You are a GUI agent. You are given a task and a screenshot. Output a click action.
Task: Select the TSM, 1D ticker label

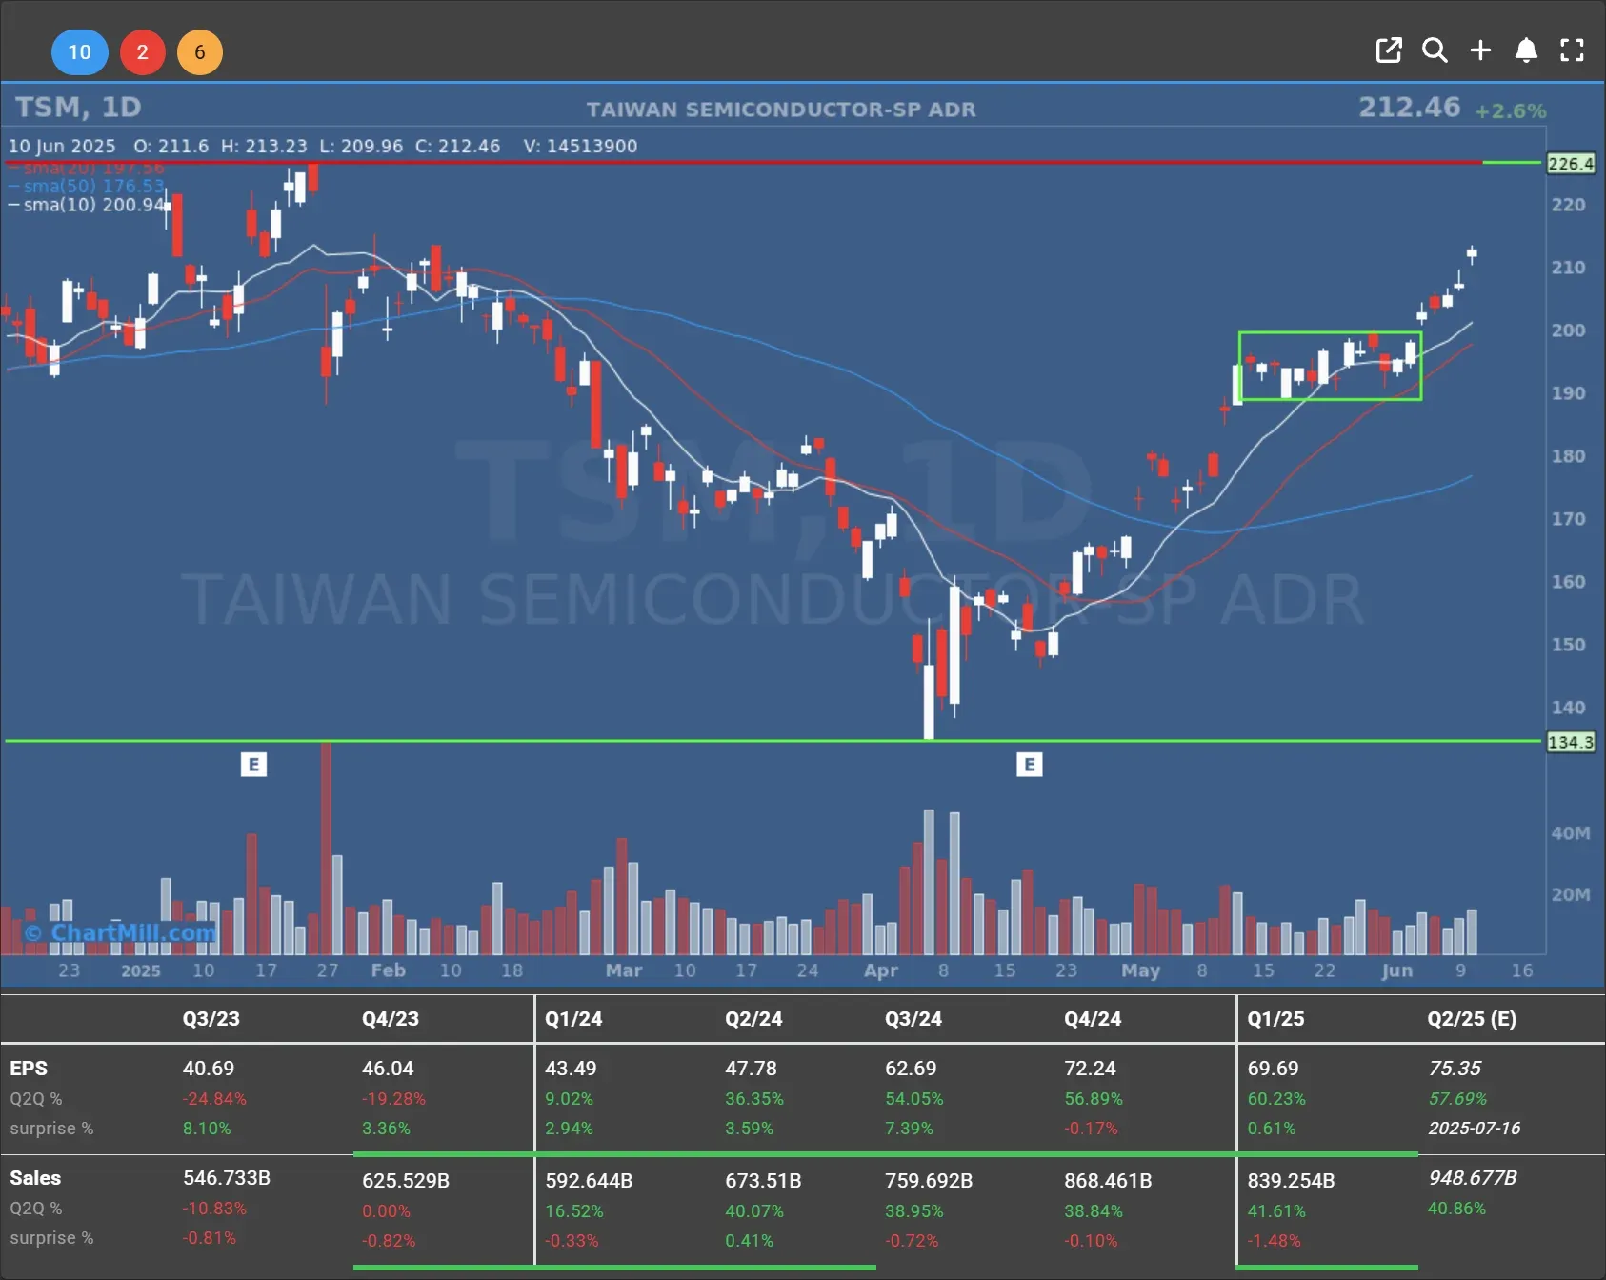[78, 108]
